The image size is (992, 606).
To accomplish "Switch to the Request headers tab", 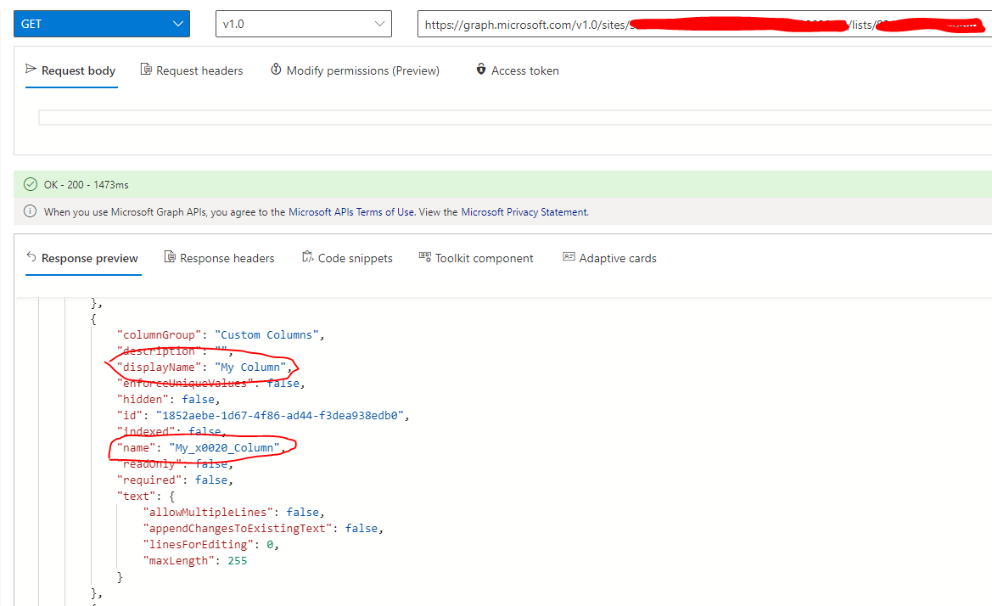I will [191, 70].
